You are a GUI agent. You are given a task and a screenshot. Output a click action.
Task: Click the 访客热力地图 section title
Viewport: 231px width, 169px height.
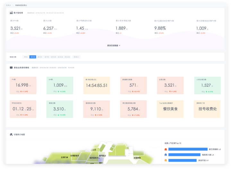click(x=19, y=134)
